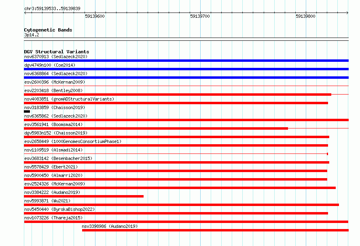Click small black bar of nsv3183859

27,111
